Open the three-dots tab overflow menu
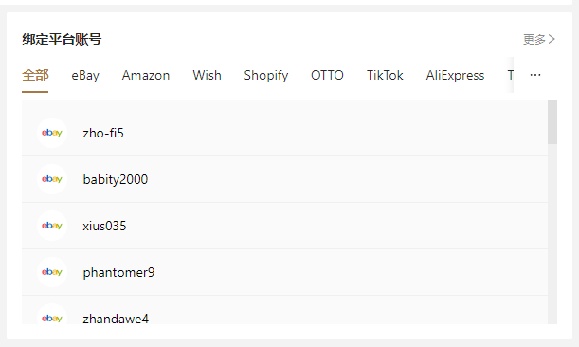This screenshot has width=579, height=347. (535, 75)
